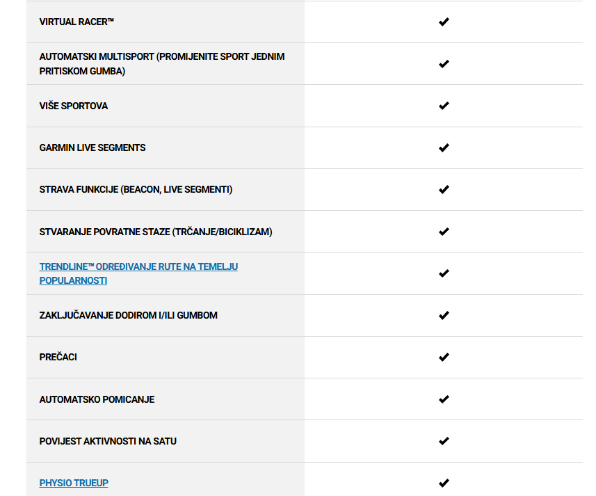Click the Automatsko pomicanje label
The width and height of the screenshot is (596, 496).
(97, 399)
